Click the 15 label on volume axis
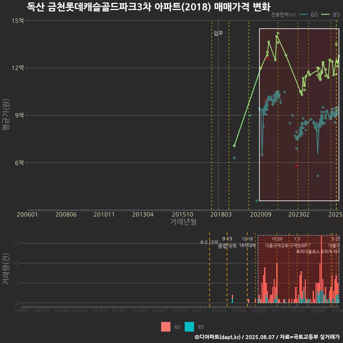 [x=15, y=243]
